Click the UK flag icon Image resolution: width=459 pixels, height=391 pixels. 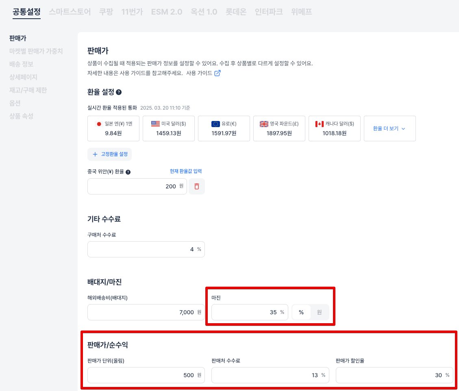(x=264, y=124)
